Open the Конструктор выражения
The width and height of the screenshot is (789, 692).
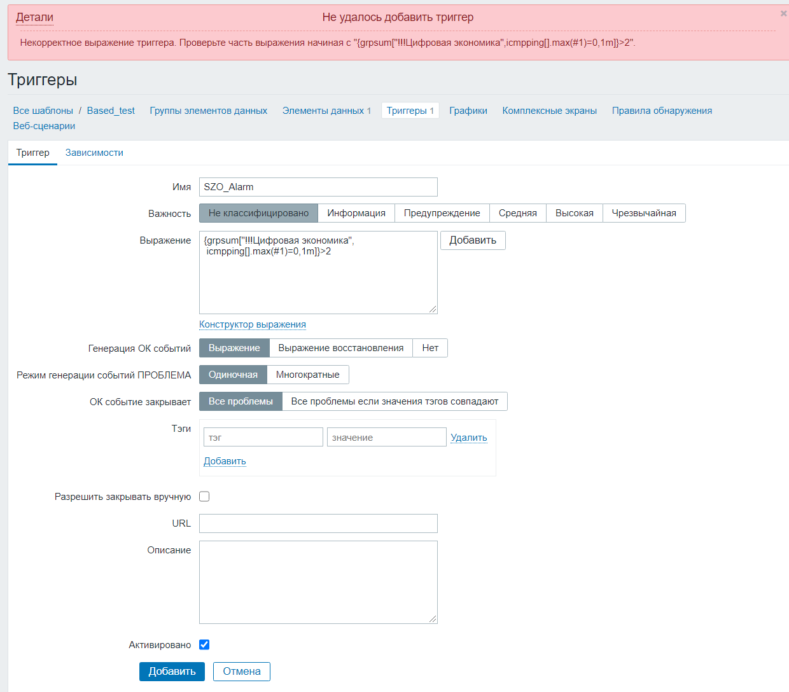tap(253, 324)
